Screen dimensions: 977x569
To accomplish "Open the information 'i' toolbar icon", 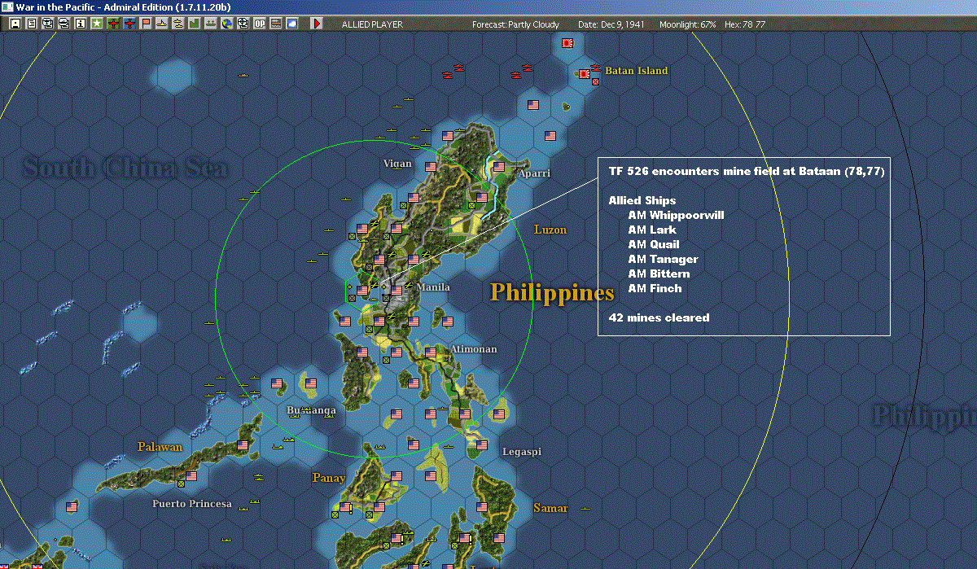I will (80, 24).
